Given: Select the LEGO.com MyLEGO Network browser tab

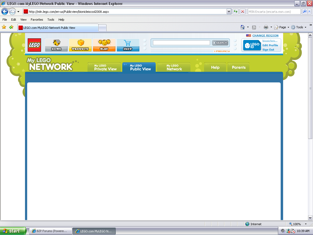Looking at the screenshot, I should tap(58, 28).
